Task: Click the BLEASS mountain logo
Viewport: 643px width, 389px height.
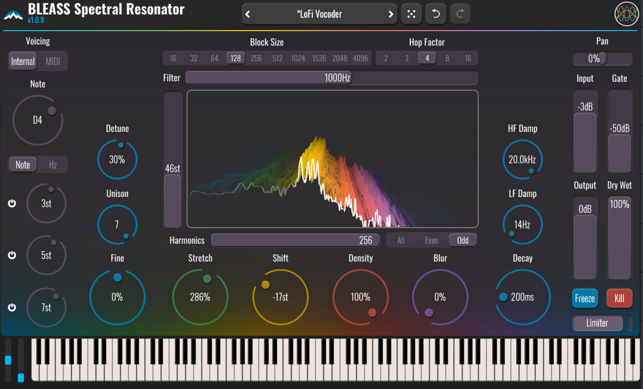Action: (13, 14)
